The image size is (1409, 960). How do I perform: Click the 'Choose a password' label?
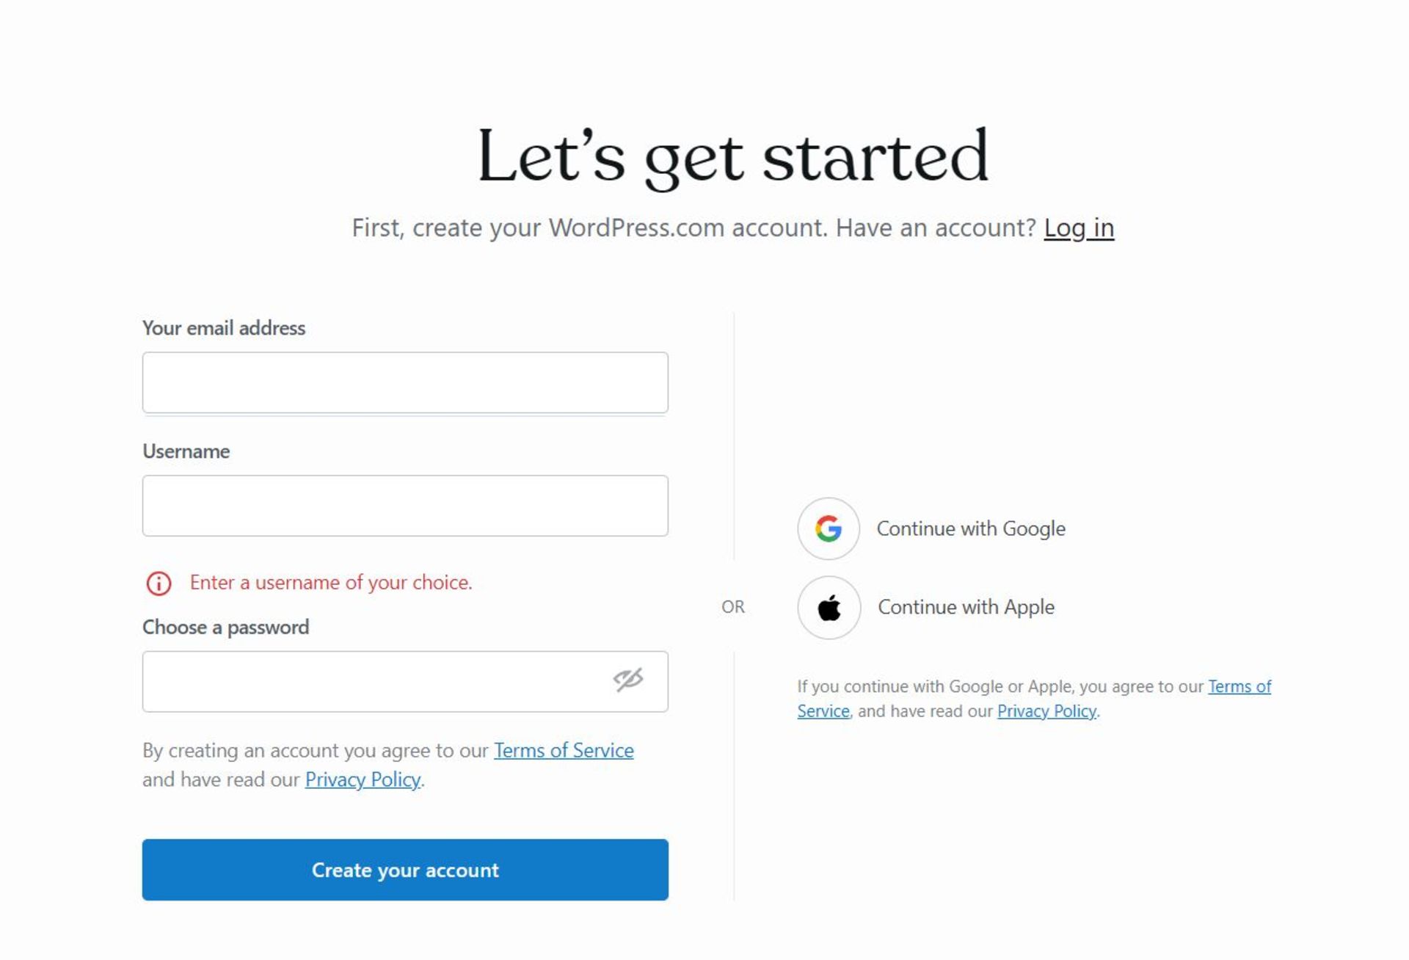click(x=225, y=628)
